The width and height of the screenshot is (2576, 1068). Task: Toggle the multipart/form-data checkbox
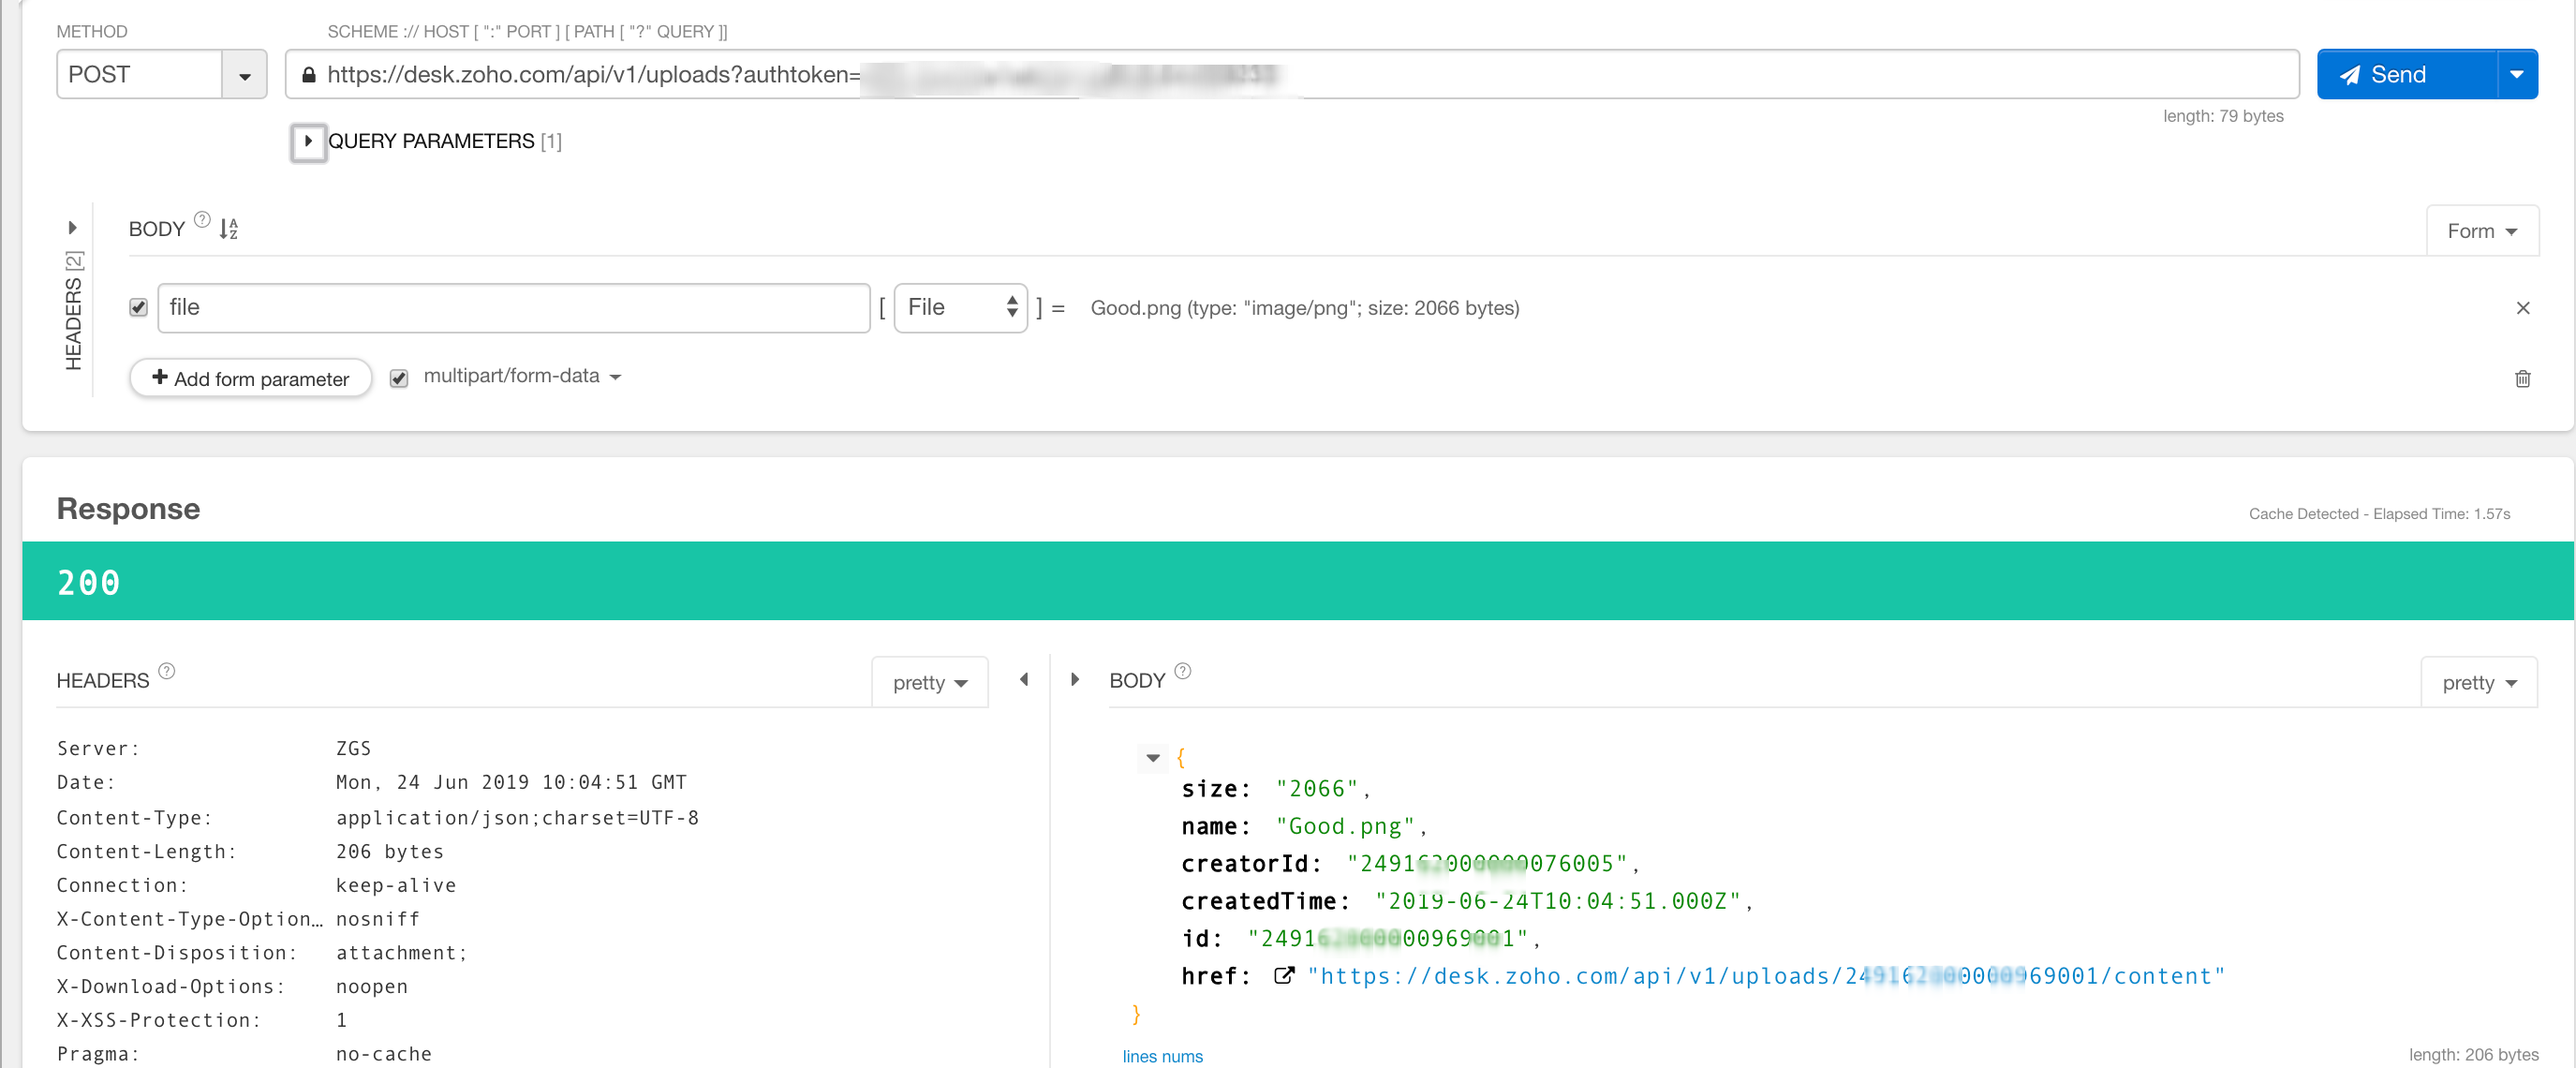399,378
